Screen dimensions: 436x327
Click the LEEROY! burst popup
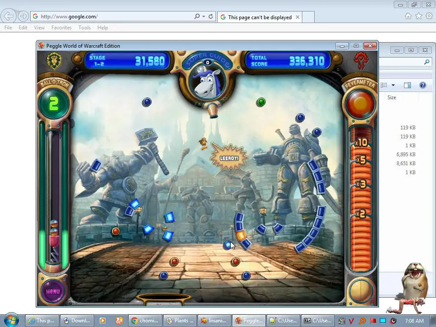click(229, 158)
